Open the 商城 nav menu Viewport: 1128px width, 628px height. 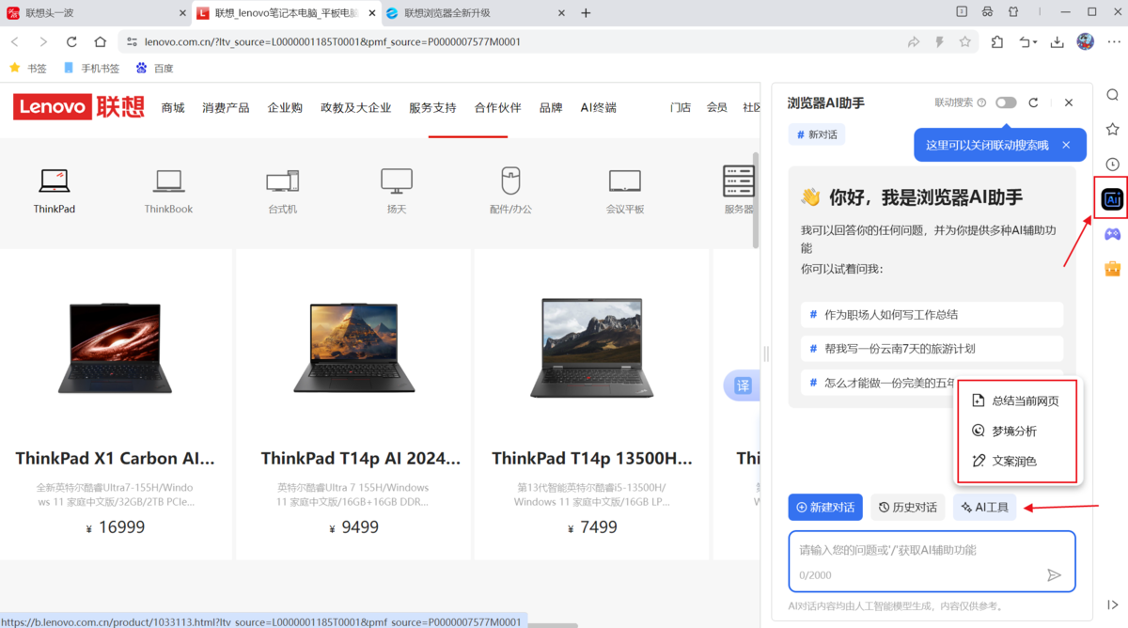tap(173, 107)
